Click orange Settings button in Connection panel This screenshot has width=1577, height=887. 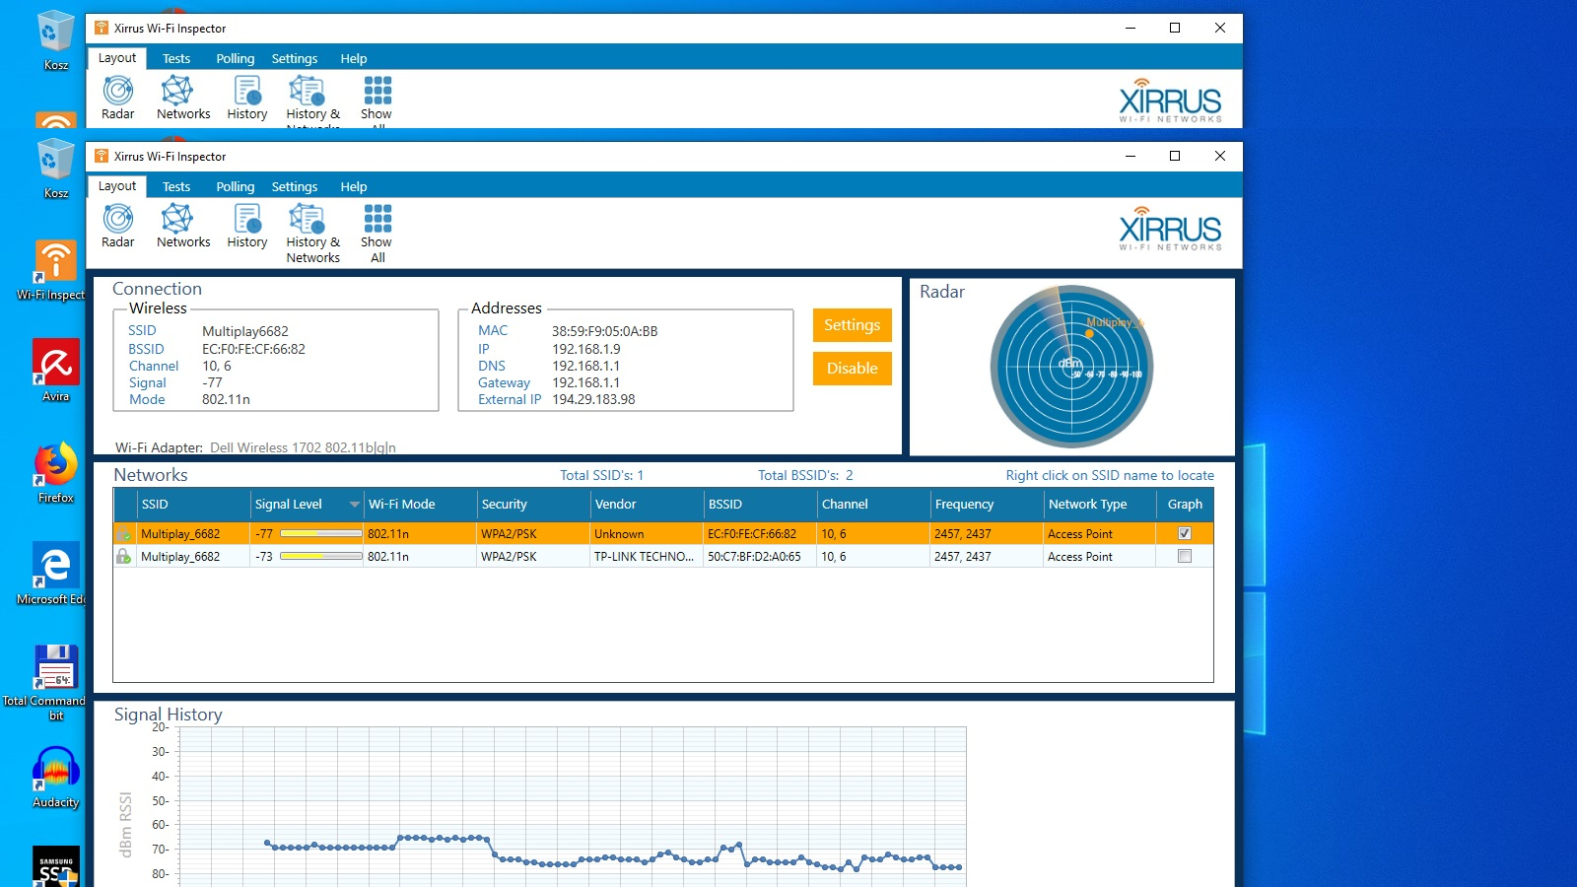coord(853,325)
